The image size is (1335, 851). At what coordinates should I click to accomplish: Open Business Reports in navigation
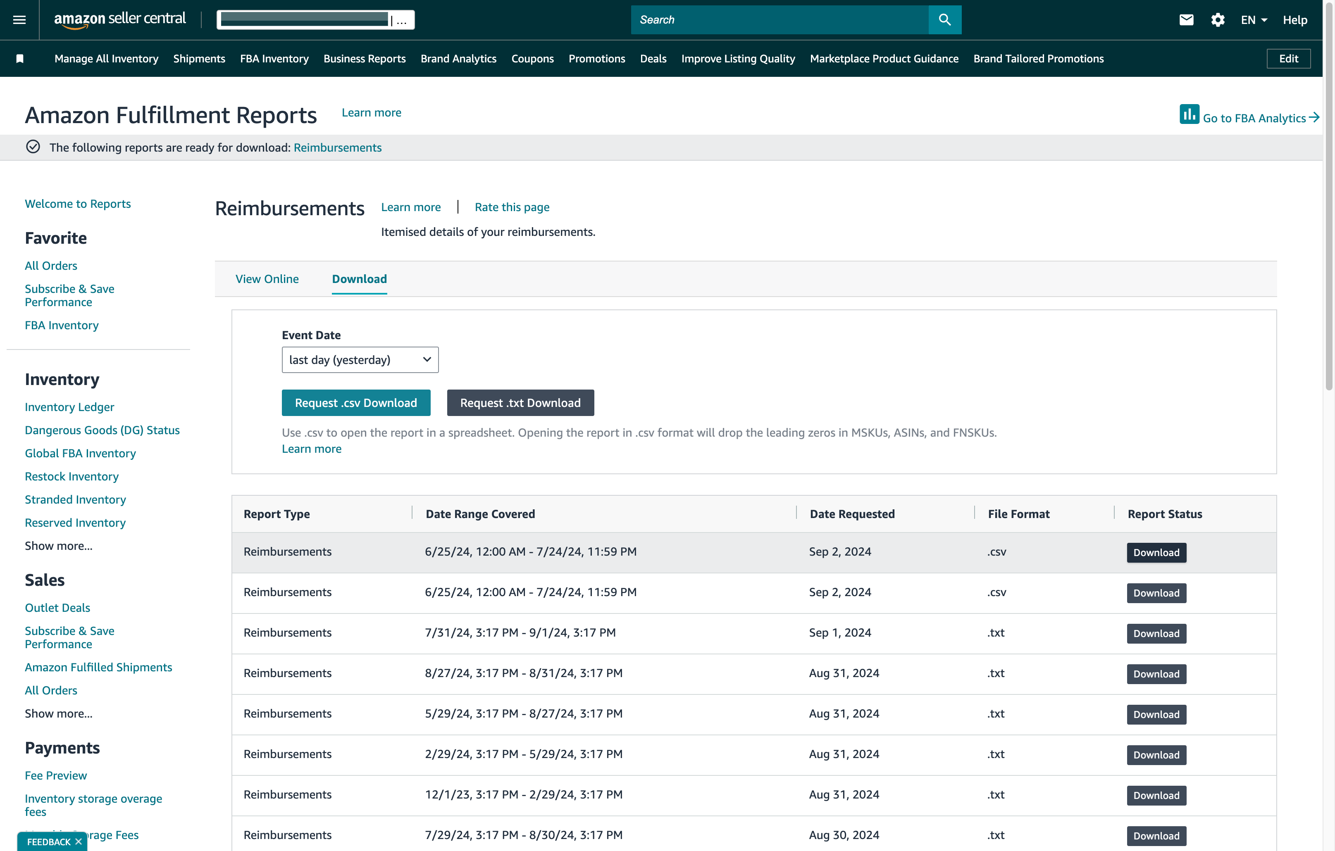click(365, 59)
